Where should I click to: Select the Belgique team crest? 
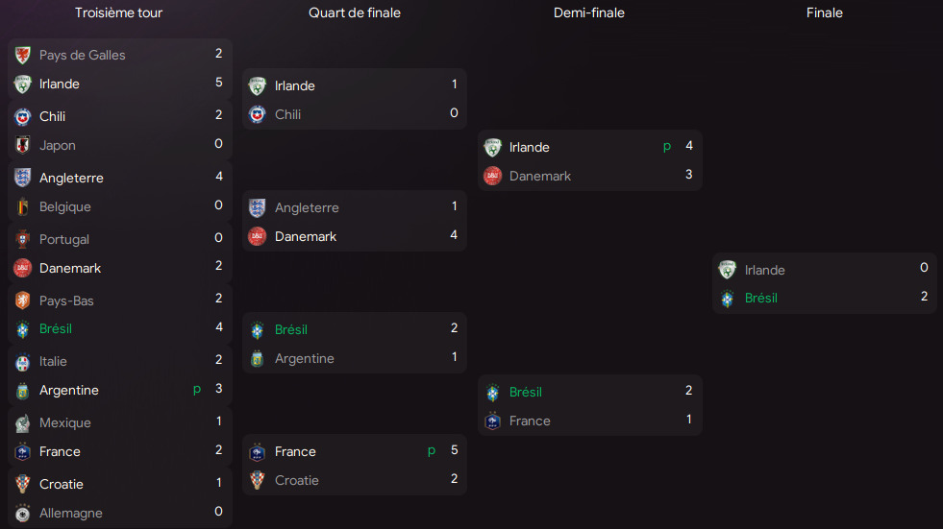23,206
